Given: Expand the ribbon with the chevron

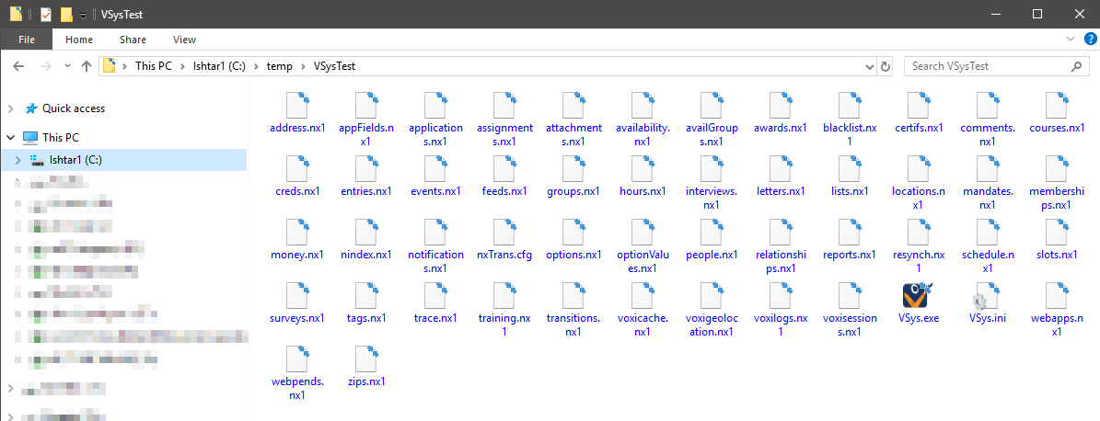Looking at the screenshot, I should (x=1070, y=39).
